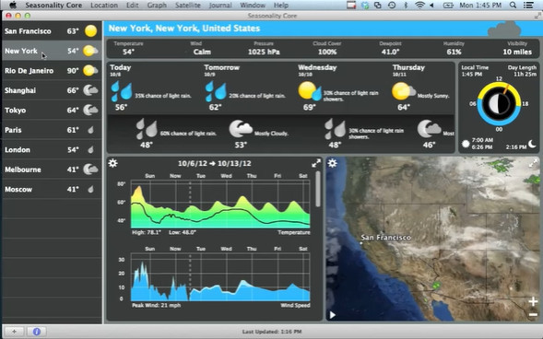Screen dimensions: 543x339
Task: Click weather icon beside Rio De Janeiro
Action: coord(90,71)
